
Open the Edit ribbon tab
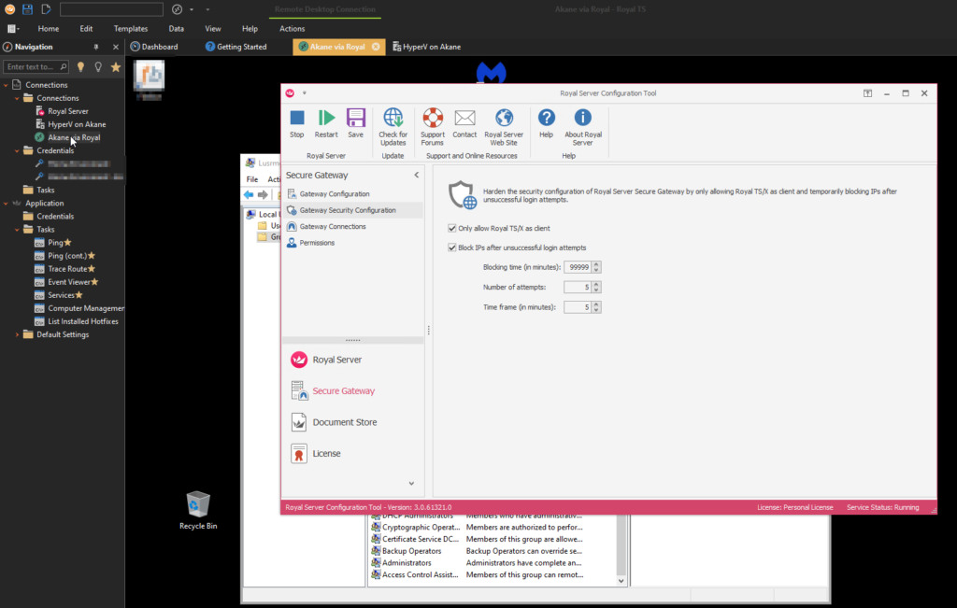click(x=86, y=29)
